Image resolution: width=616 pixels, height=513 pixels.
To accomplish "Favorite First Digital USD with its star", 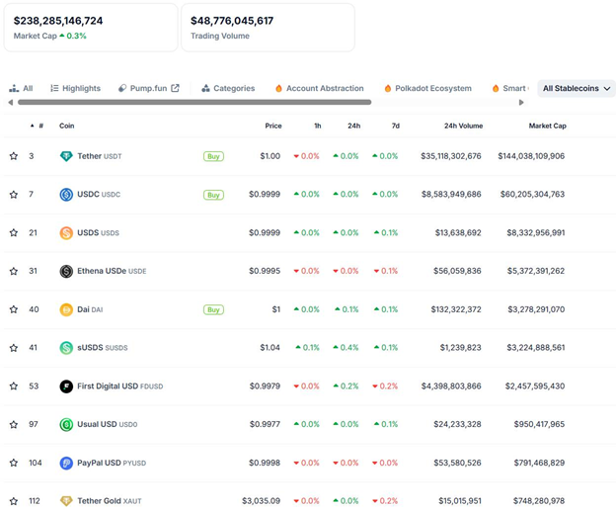I will point(14,386).
